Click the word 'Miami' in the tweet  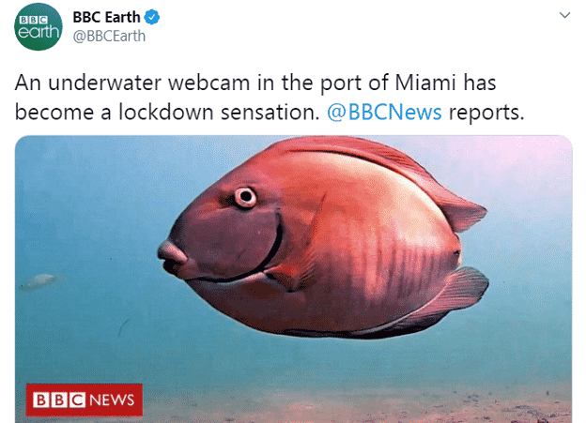[425, 83]
